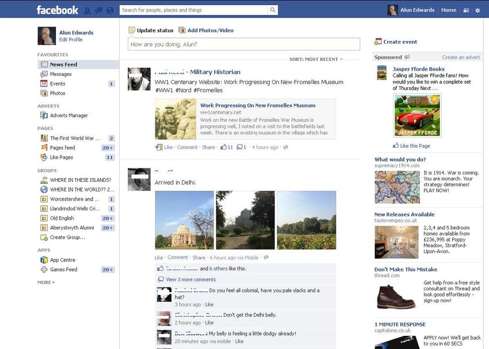Open the account settings gear icon
This screenshot has width=489, height=349.
click(477, 10)
